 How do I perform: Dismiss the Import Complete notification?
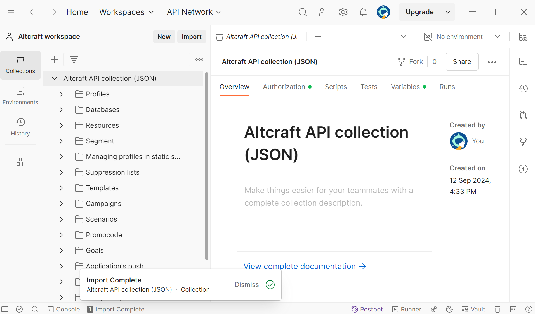tap(247, 285)
